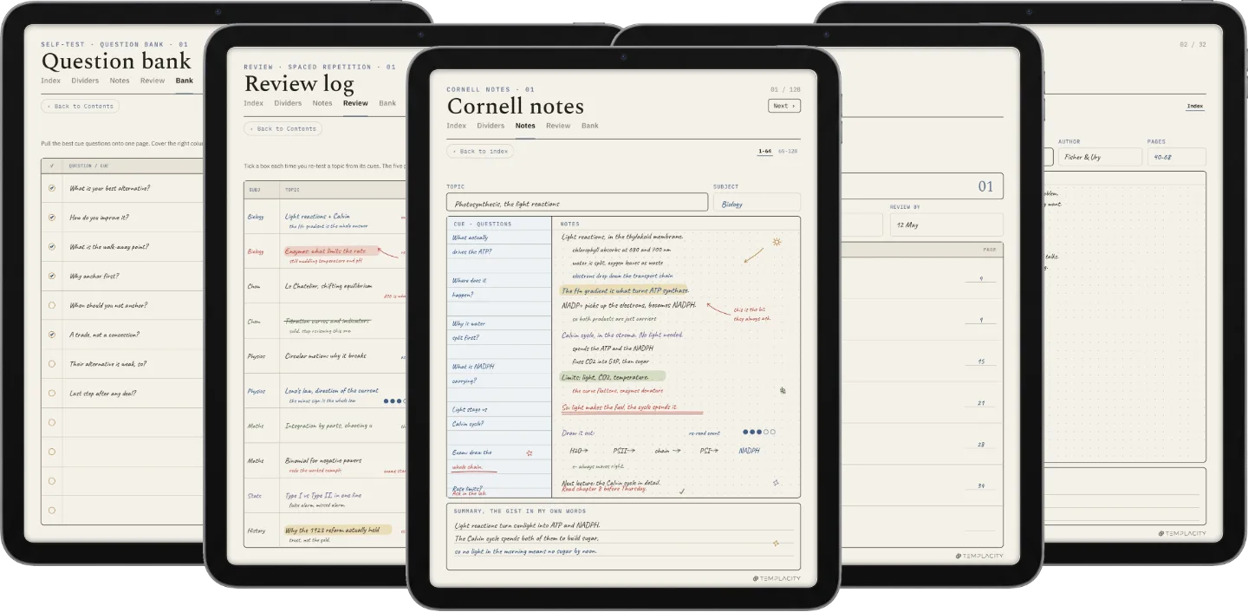Open the Dividers tab in Cornell notes

pyautogui.click(x=491, y=126)
